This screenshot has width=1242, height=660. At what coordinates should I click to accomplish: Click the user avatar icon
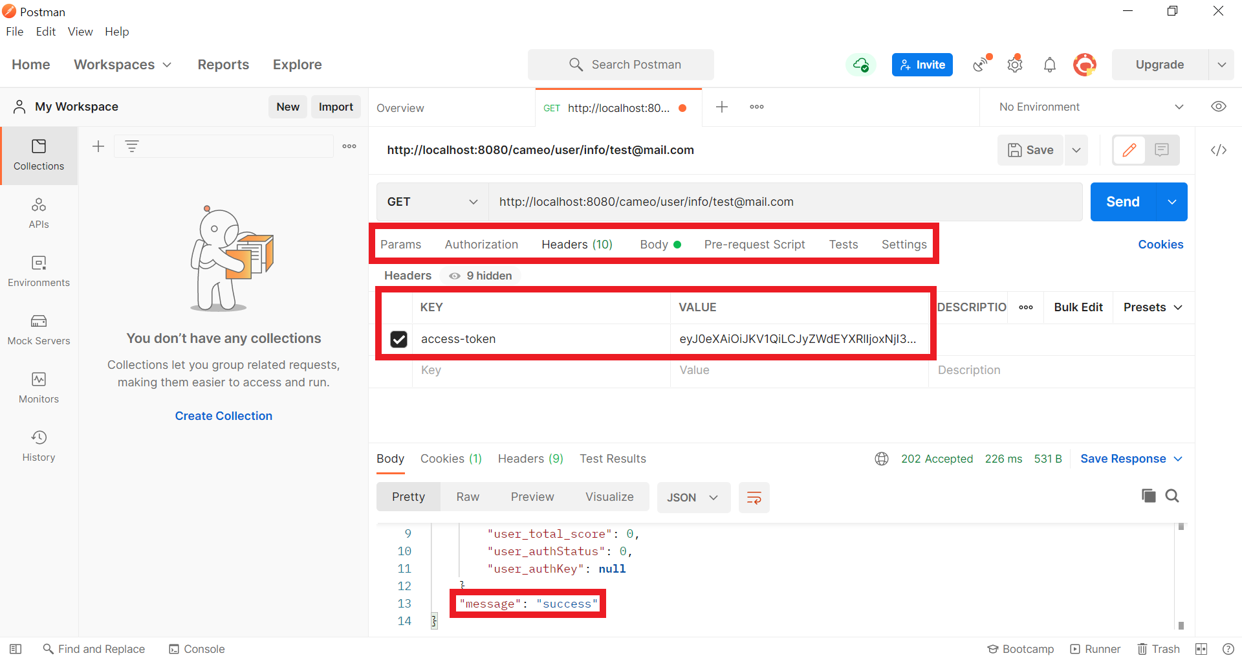1085,65
